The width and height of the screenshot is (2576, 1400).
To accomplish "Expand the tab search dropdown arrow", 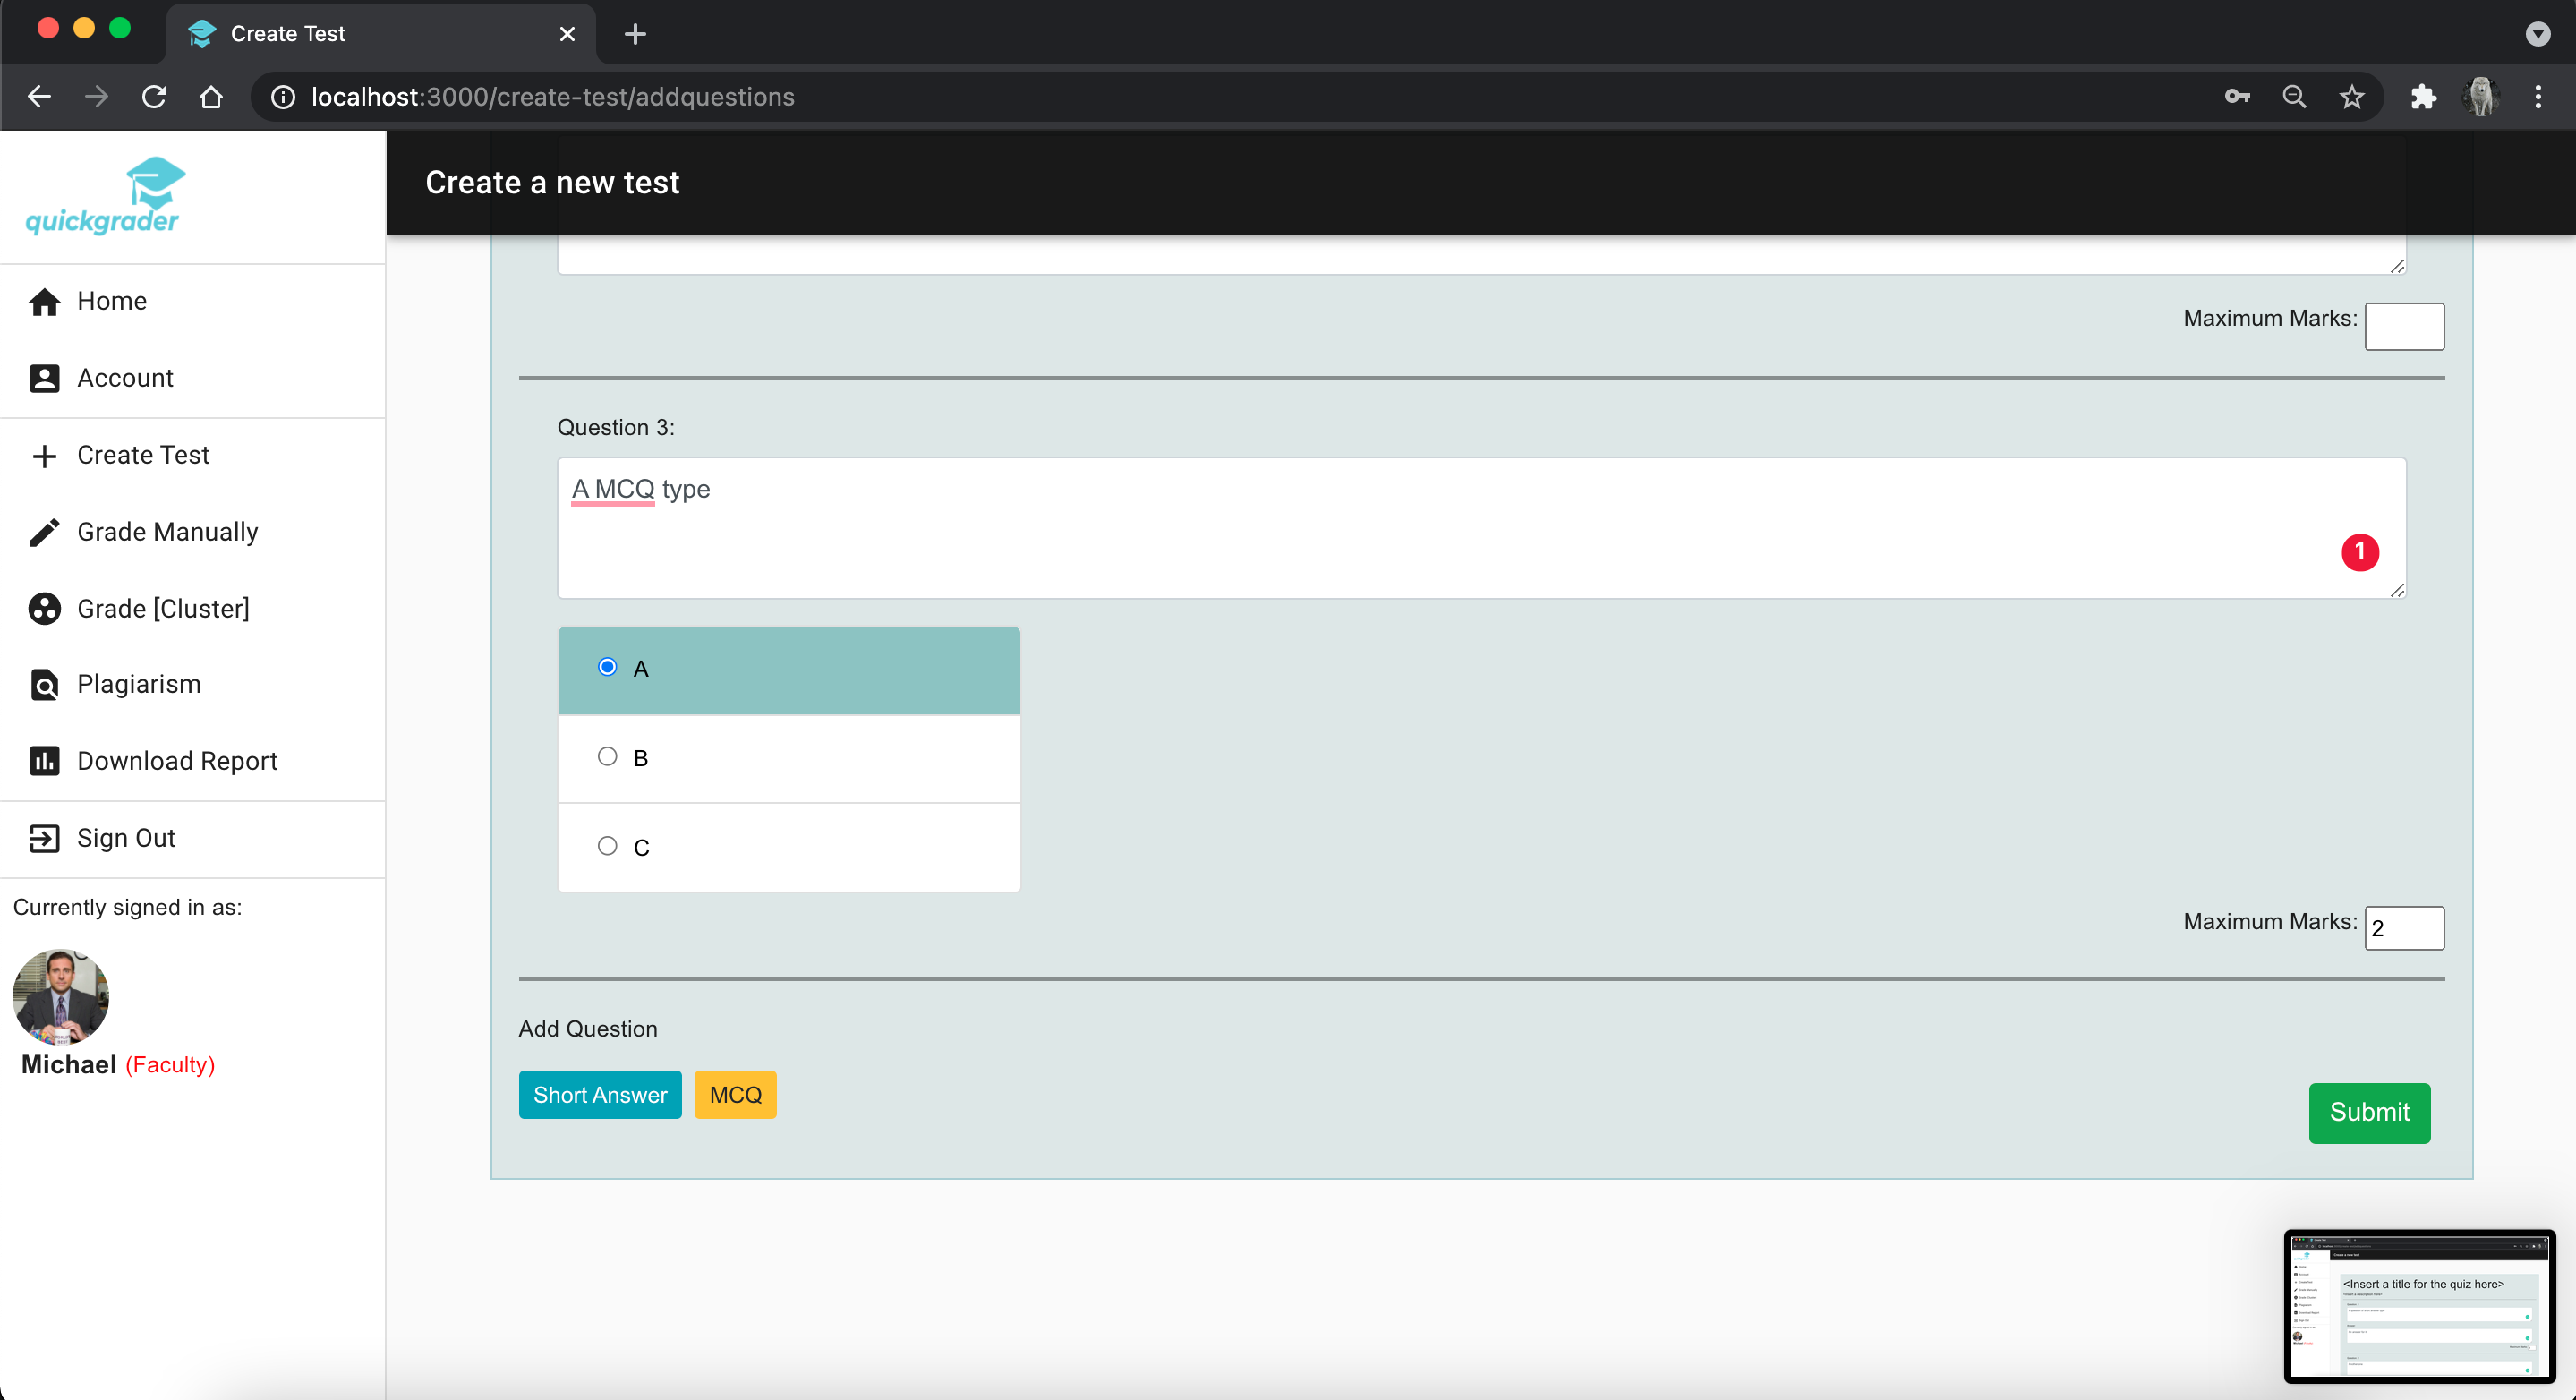I will coord(2537,34).
